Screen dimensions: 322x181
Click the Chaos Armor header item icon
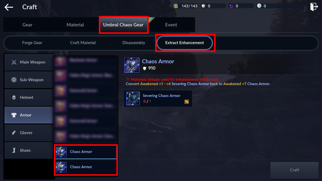132,65
